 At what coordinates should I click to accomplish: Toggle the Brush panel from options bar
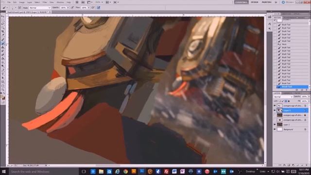tap(19, 8)
